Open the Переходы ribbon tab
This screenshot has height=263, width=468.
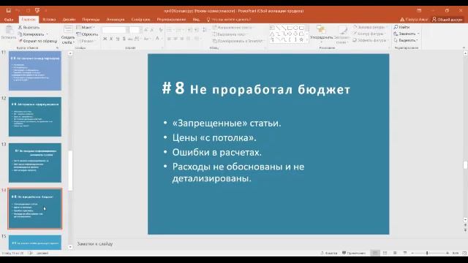(x=91, y=20)
